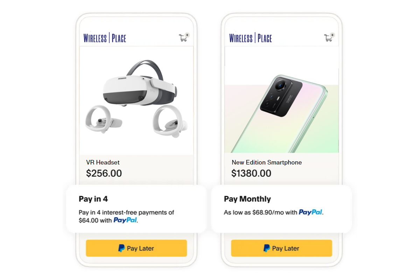Click the Wireless Place logo on smartphone page
This screenshot has height=280, width=420.
(x=250, y=38)
